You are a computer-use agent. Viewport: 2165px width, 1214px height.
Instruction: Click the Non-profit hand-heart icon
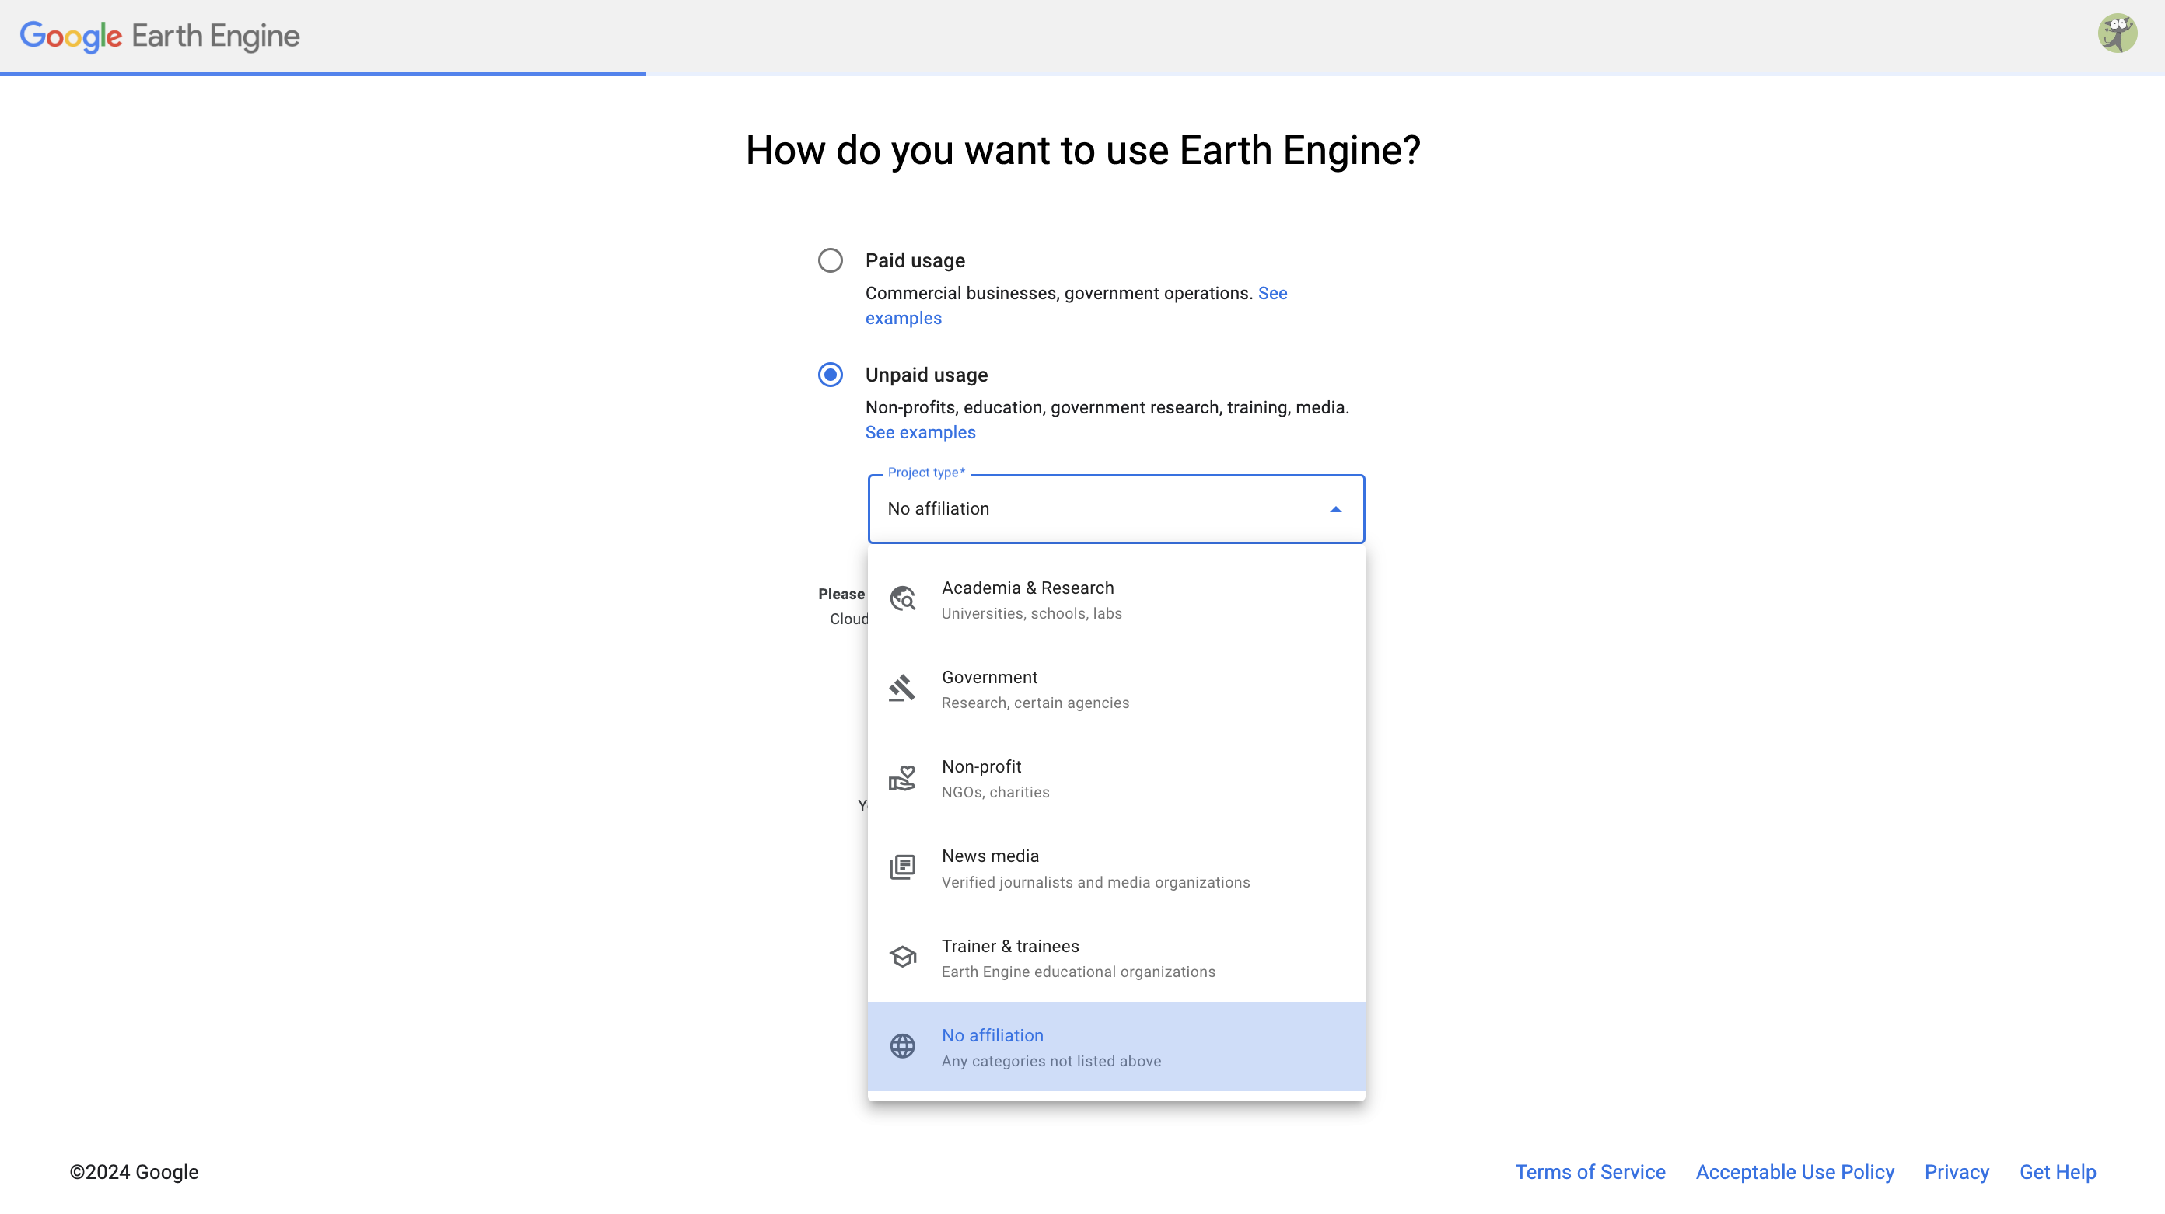[903, 778]
